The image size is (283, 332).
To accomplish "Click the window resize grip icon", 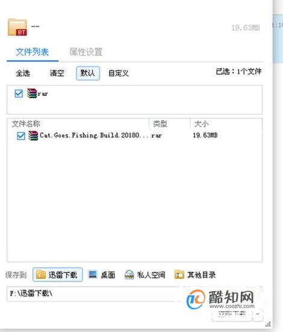I will point(268,324).
